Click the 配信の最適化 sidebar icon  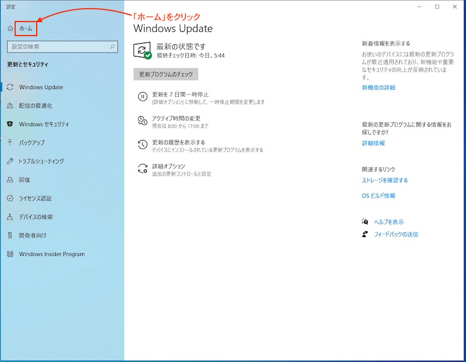(x=10, y=106)
